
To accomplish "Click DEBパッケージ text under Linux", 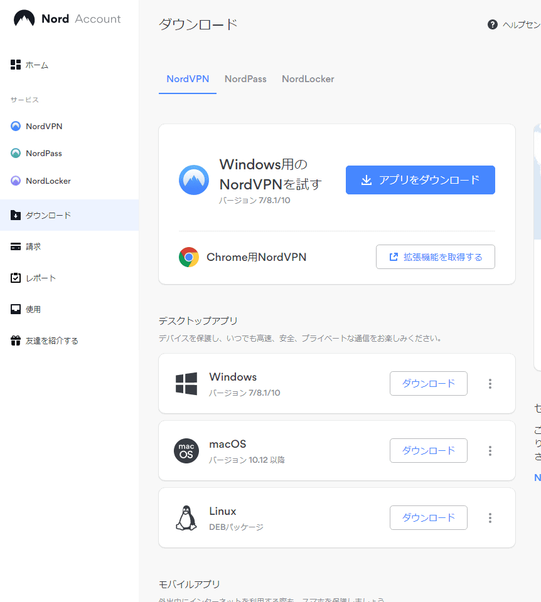I will coord(237,527).
